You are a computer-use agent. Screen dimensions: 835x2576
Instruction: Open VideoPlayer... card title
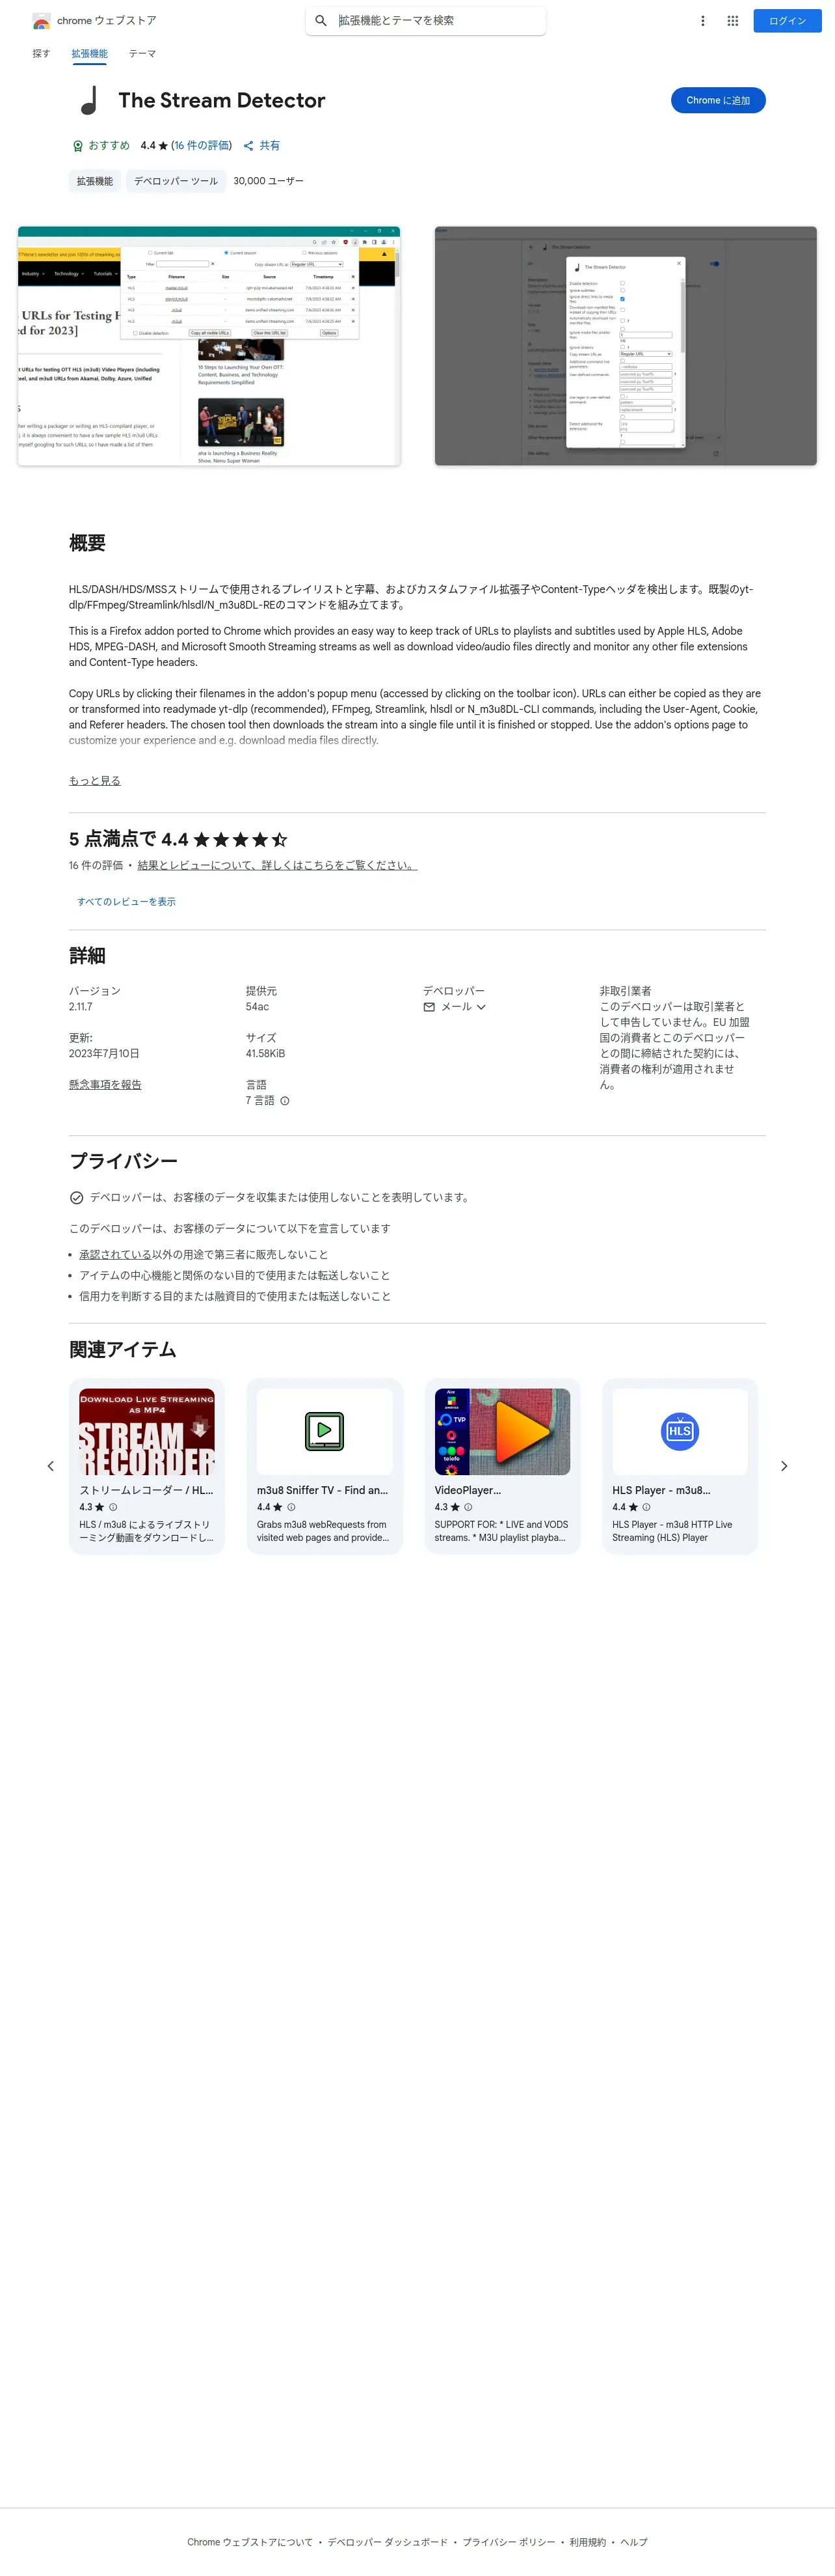468,1490
